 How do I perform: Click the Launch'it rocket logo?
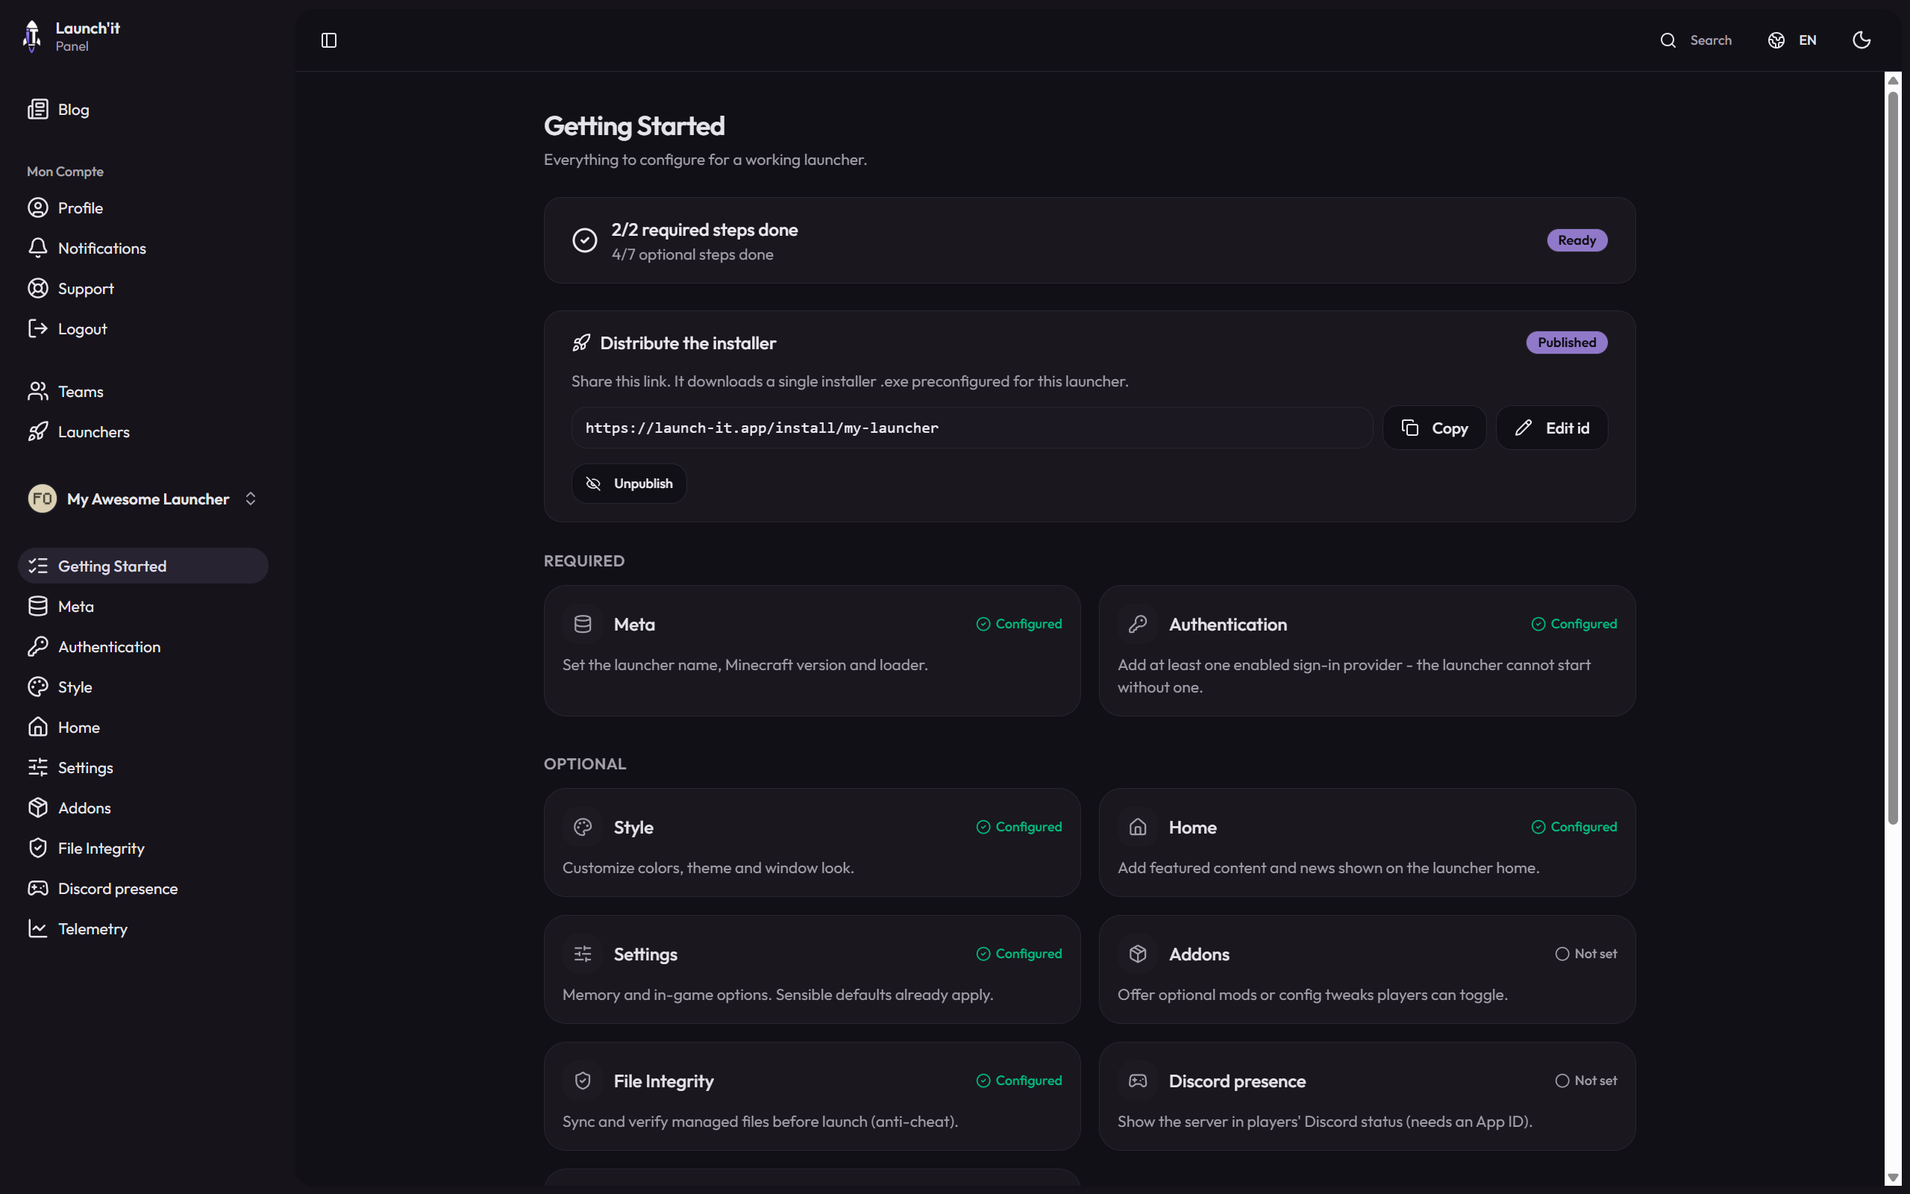31,37
